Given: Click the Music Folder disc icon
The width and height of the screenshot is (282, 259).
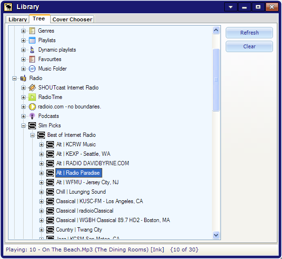Looking at the screenshot, I should 32,69.
